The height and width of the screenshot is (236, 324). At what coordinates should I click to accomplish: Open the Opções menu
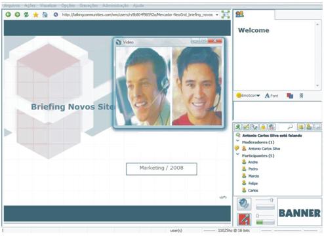click(68, 5)
